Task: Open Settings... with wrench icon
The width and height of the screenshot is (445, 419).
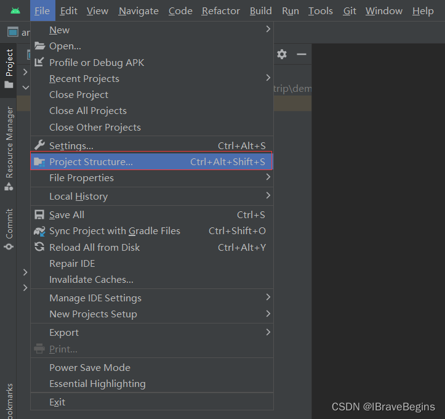Action: point(152,146)
